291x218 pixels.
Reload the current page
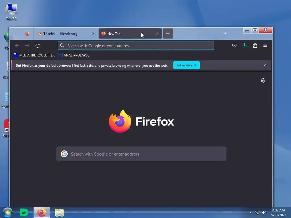[38, 46]
